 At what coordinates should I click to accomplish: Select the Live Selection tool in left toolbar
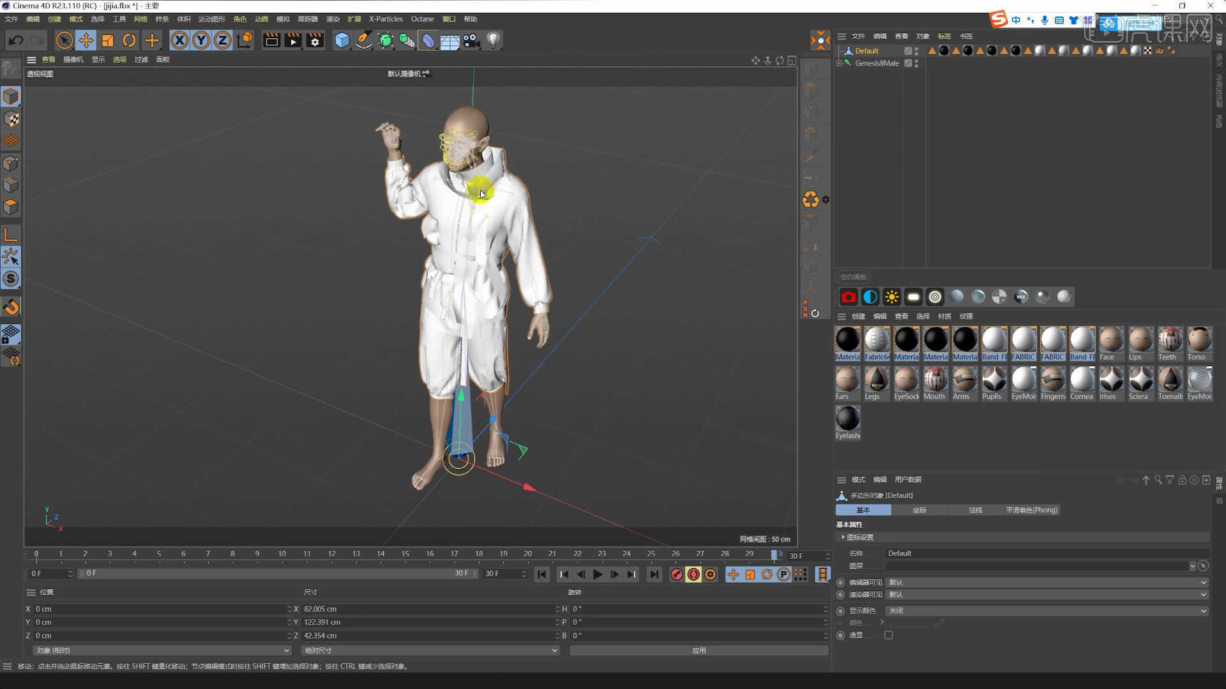click(64, 40)
